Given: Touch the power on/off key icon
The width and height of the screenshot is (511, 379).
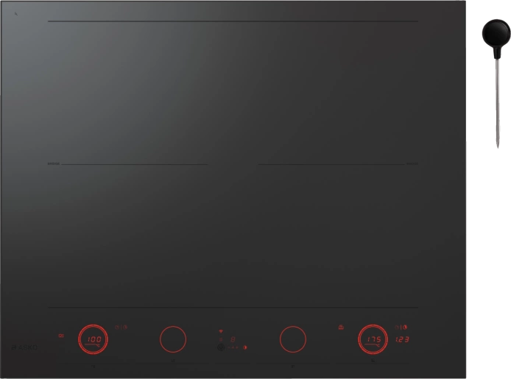Looking at the screenshot, I should pos(221,347).
